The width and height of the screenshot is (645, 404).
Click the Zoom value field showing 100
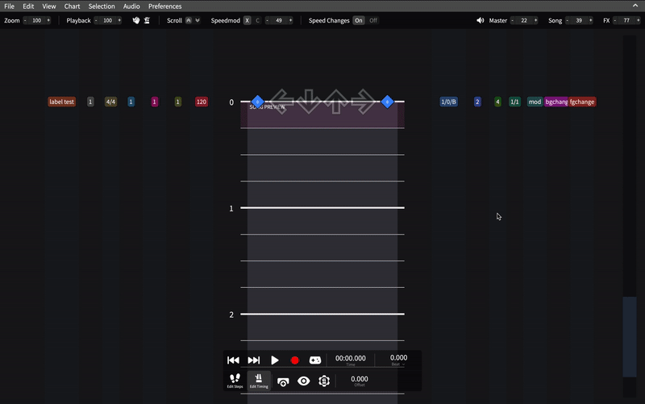(x=36, y=20)
